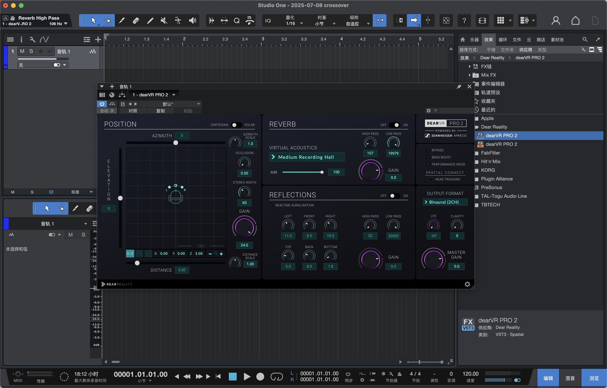Expand the Mix FX folder in browser

pyautogui.click(x=469, y=75)
